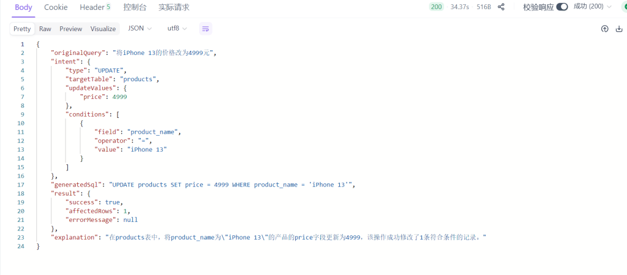
Task: Click the share response icon
Action: [501, 7]
